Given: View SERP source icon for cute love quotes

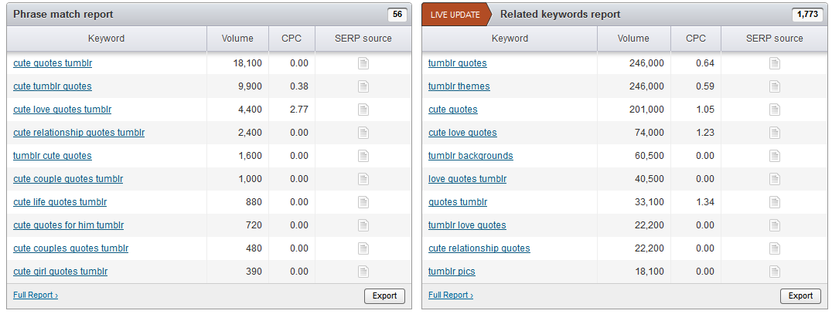Looking at the screenshot, I should point(775,133).
